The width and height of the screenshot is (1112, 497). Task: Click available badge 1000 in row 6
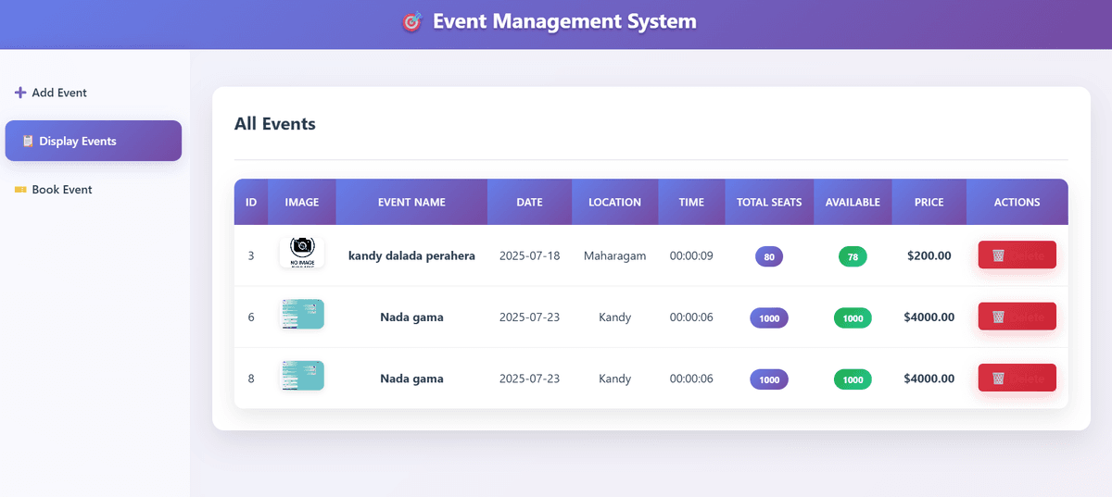pyautogui.click(x=853, y=317)
